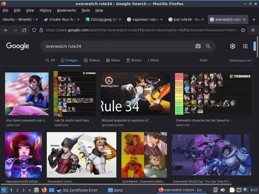The width and height of the screenshot is (259, 194).
Task: Open the View menu
Action: (30, 10)
